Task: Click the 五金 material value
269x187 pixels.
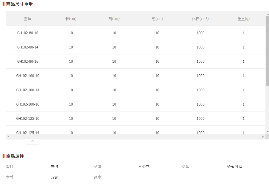Action: point(54,177)
